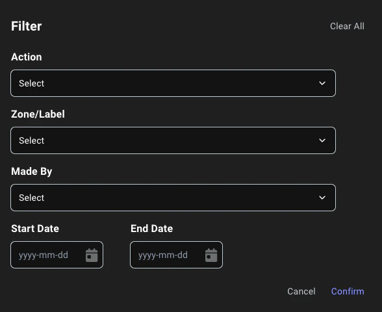
Task: Click the Made By field label
Action: pyautogui.click(x=32, y=172)
